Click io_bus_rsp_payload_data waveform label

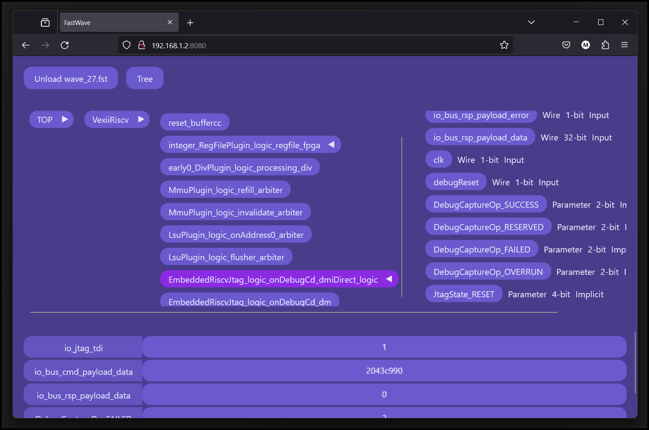click(x=83, y=395)
